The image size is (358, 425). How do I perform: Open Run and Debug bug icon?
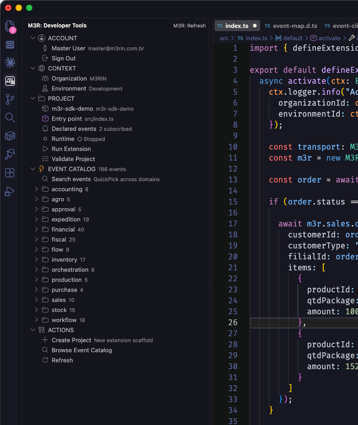point(10,191)
